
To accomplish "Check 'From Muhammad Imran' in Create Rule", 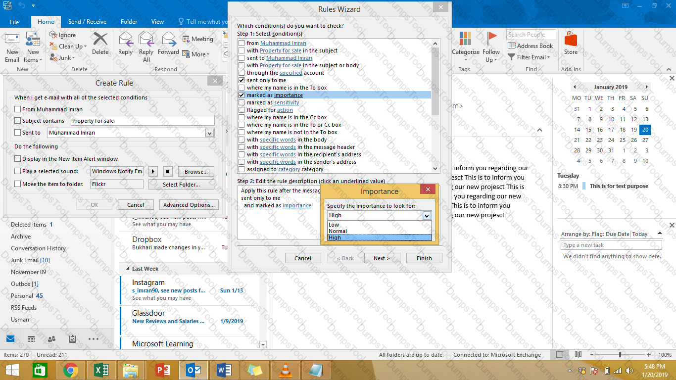I will (18, 109).
